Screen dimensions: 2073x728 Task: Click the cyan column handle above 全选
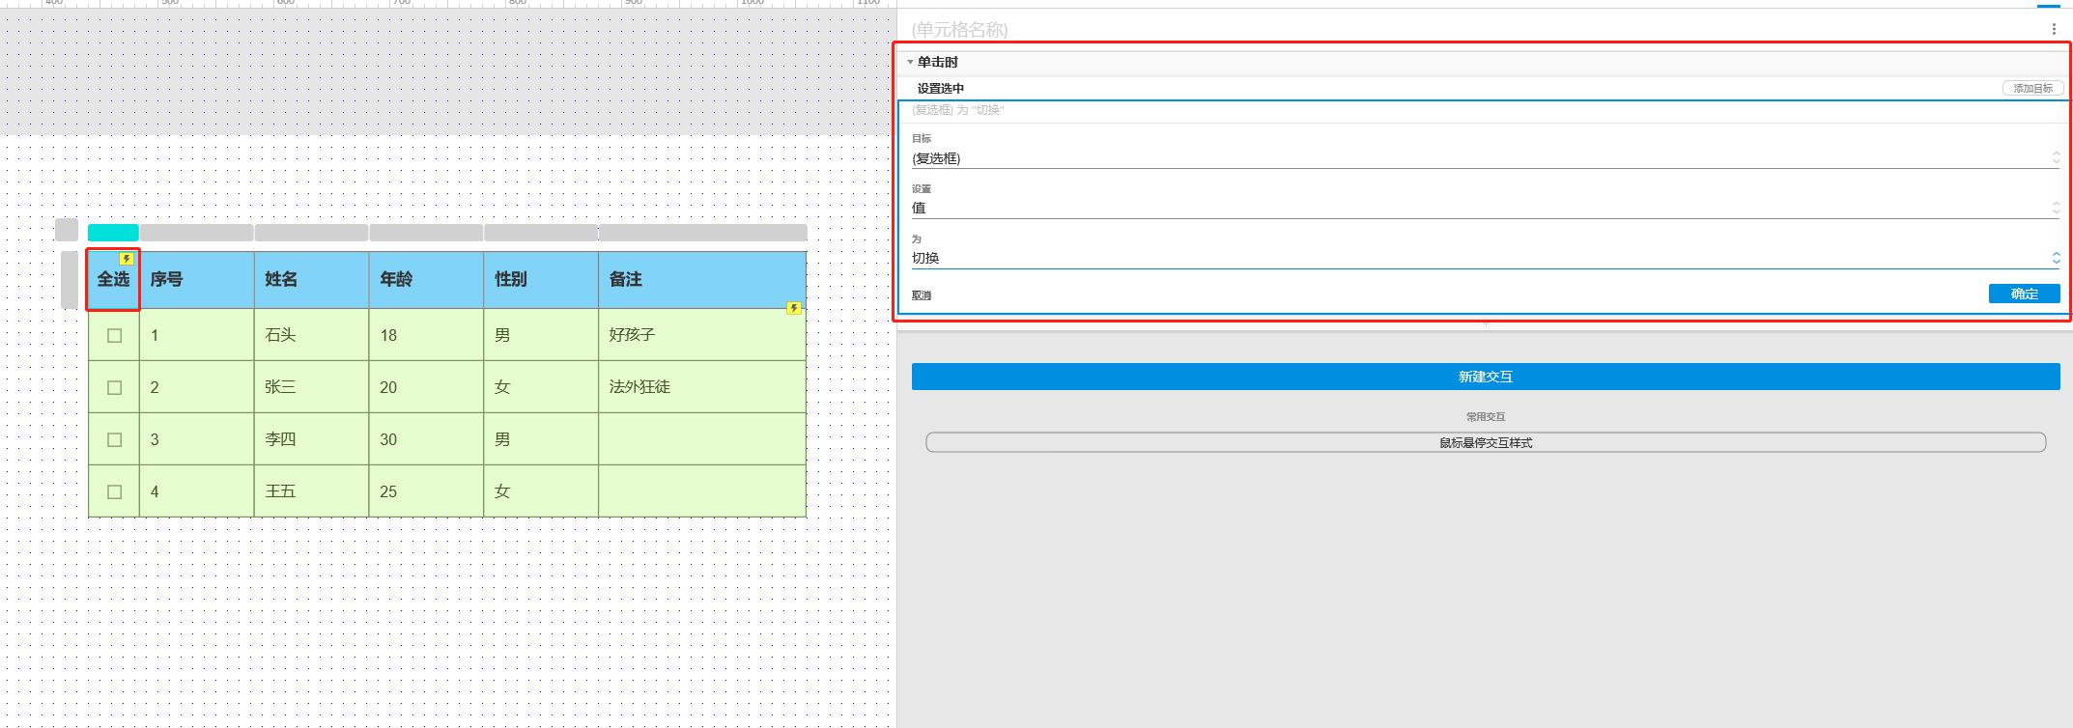(x=113, y=233)
